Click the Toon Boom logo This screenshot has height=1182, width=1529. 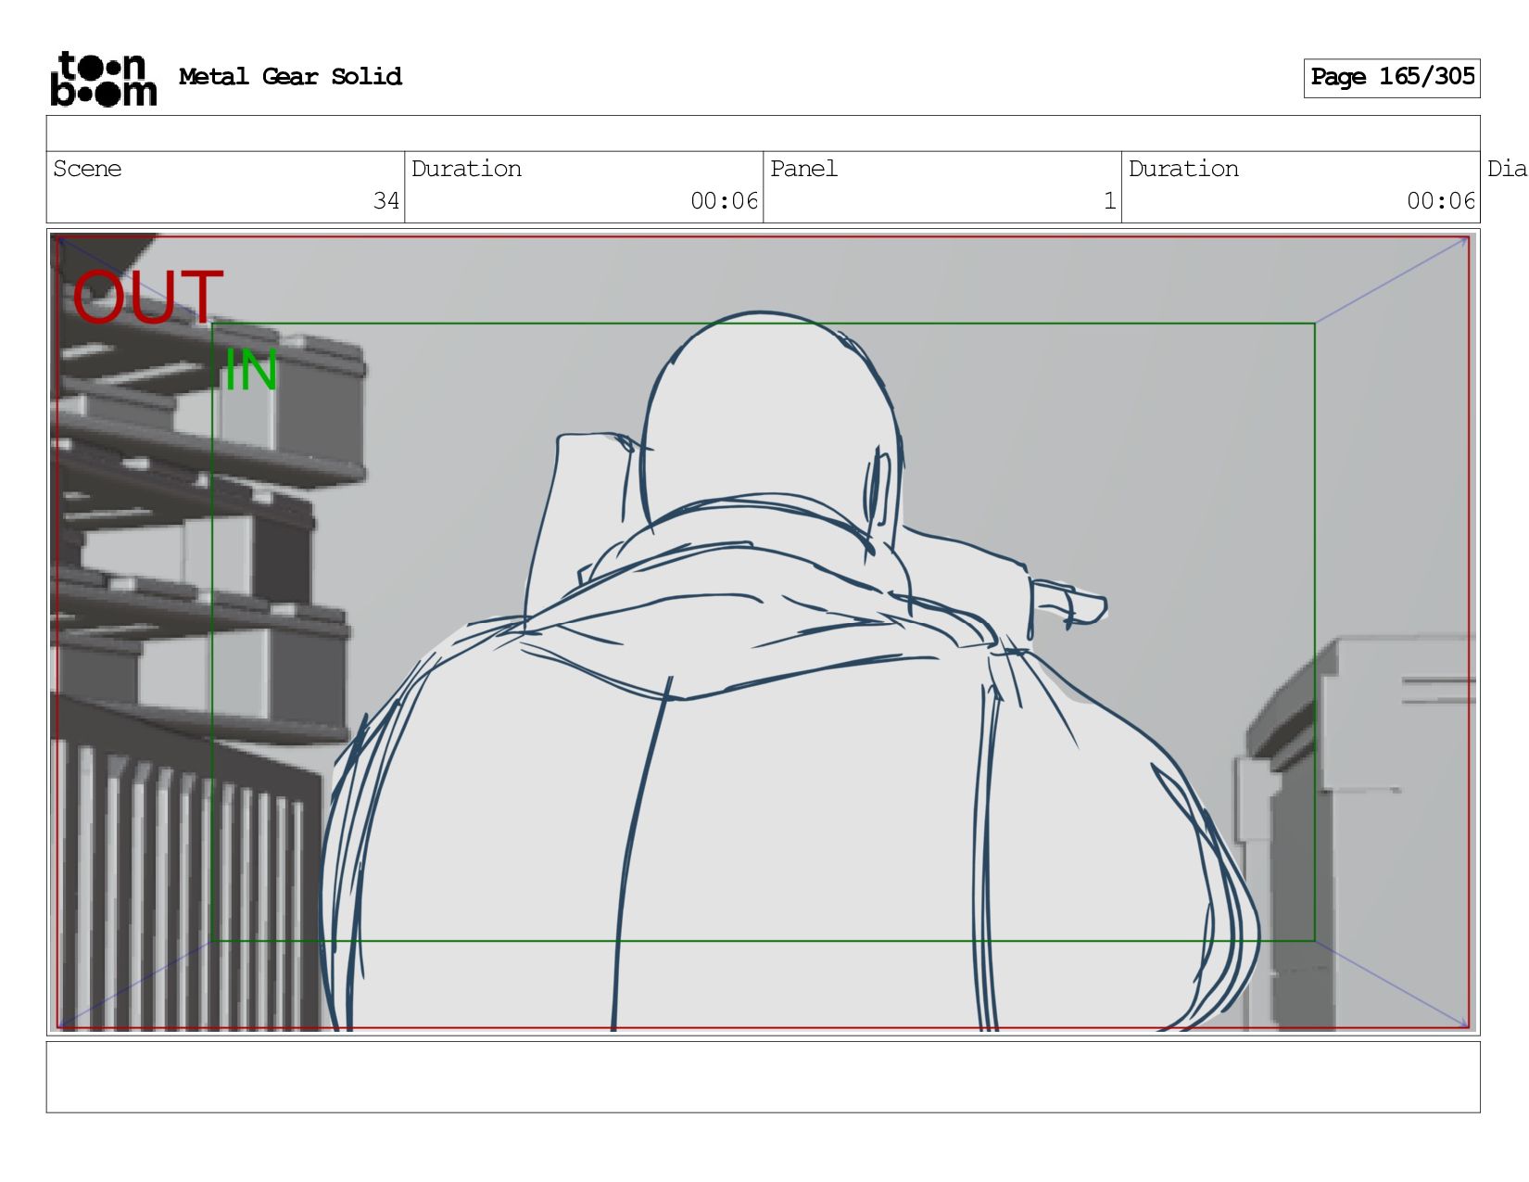click(x=104, y=79)
